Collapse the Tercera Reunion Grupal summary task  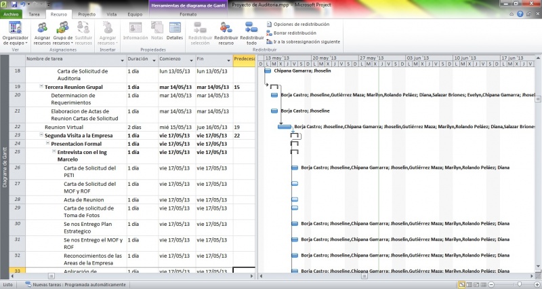pyautogui.click(x=41, y=87)
